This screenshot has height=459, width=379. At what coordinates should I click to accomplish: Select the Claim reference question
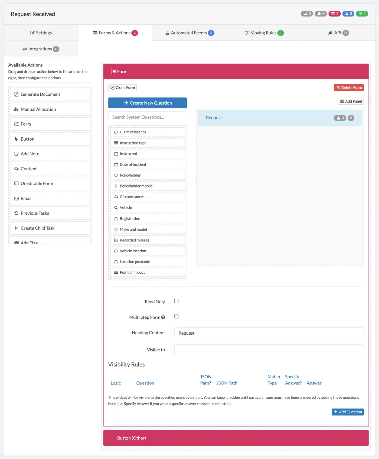148,132
